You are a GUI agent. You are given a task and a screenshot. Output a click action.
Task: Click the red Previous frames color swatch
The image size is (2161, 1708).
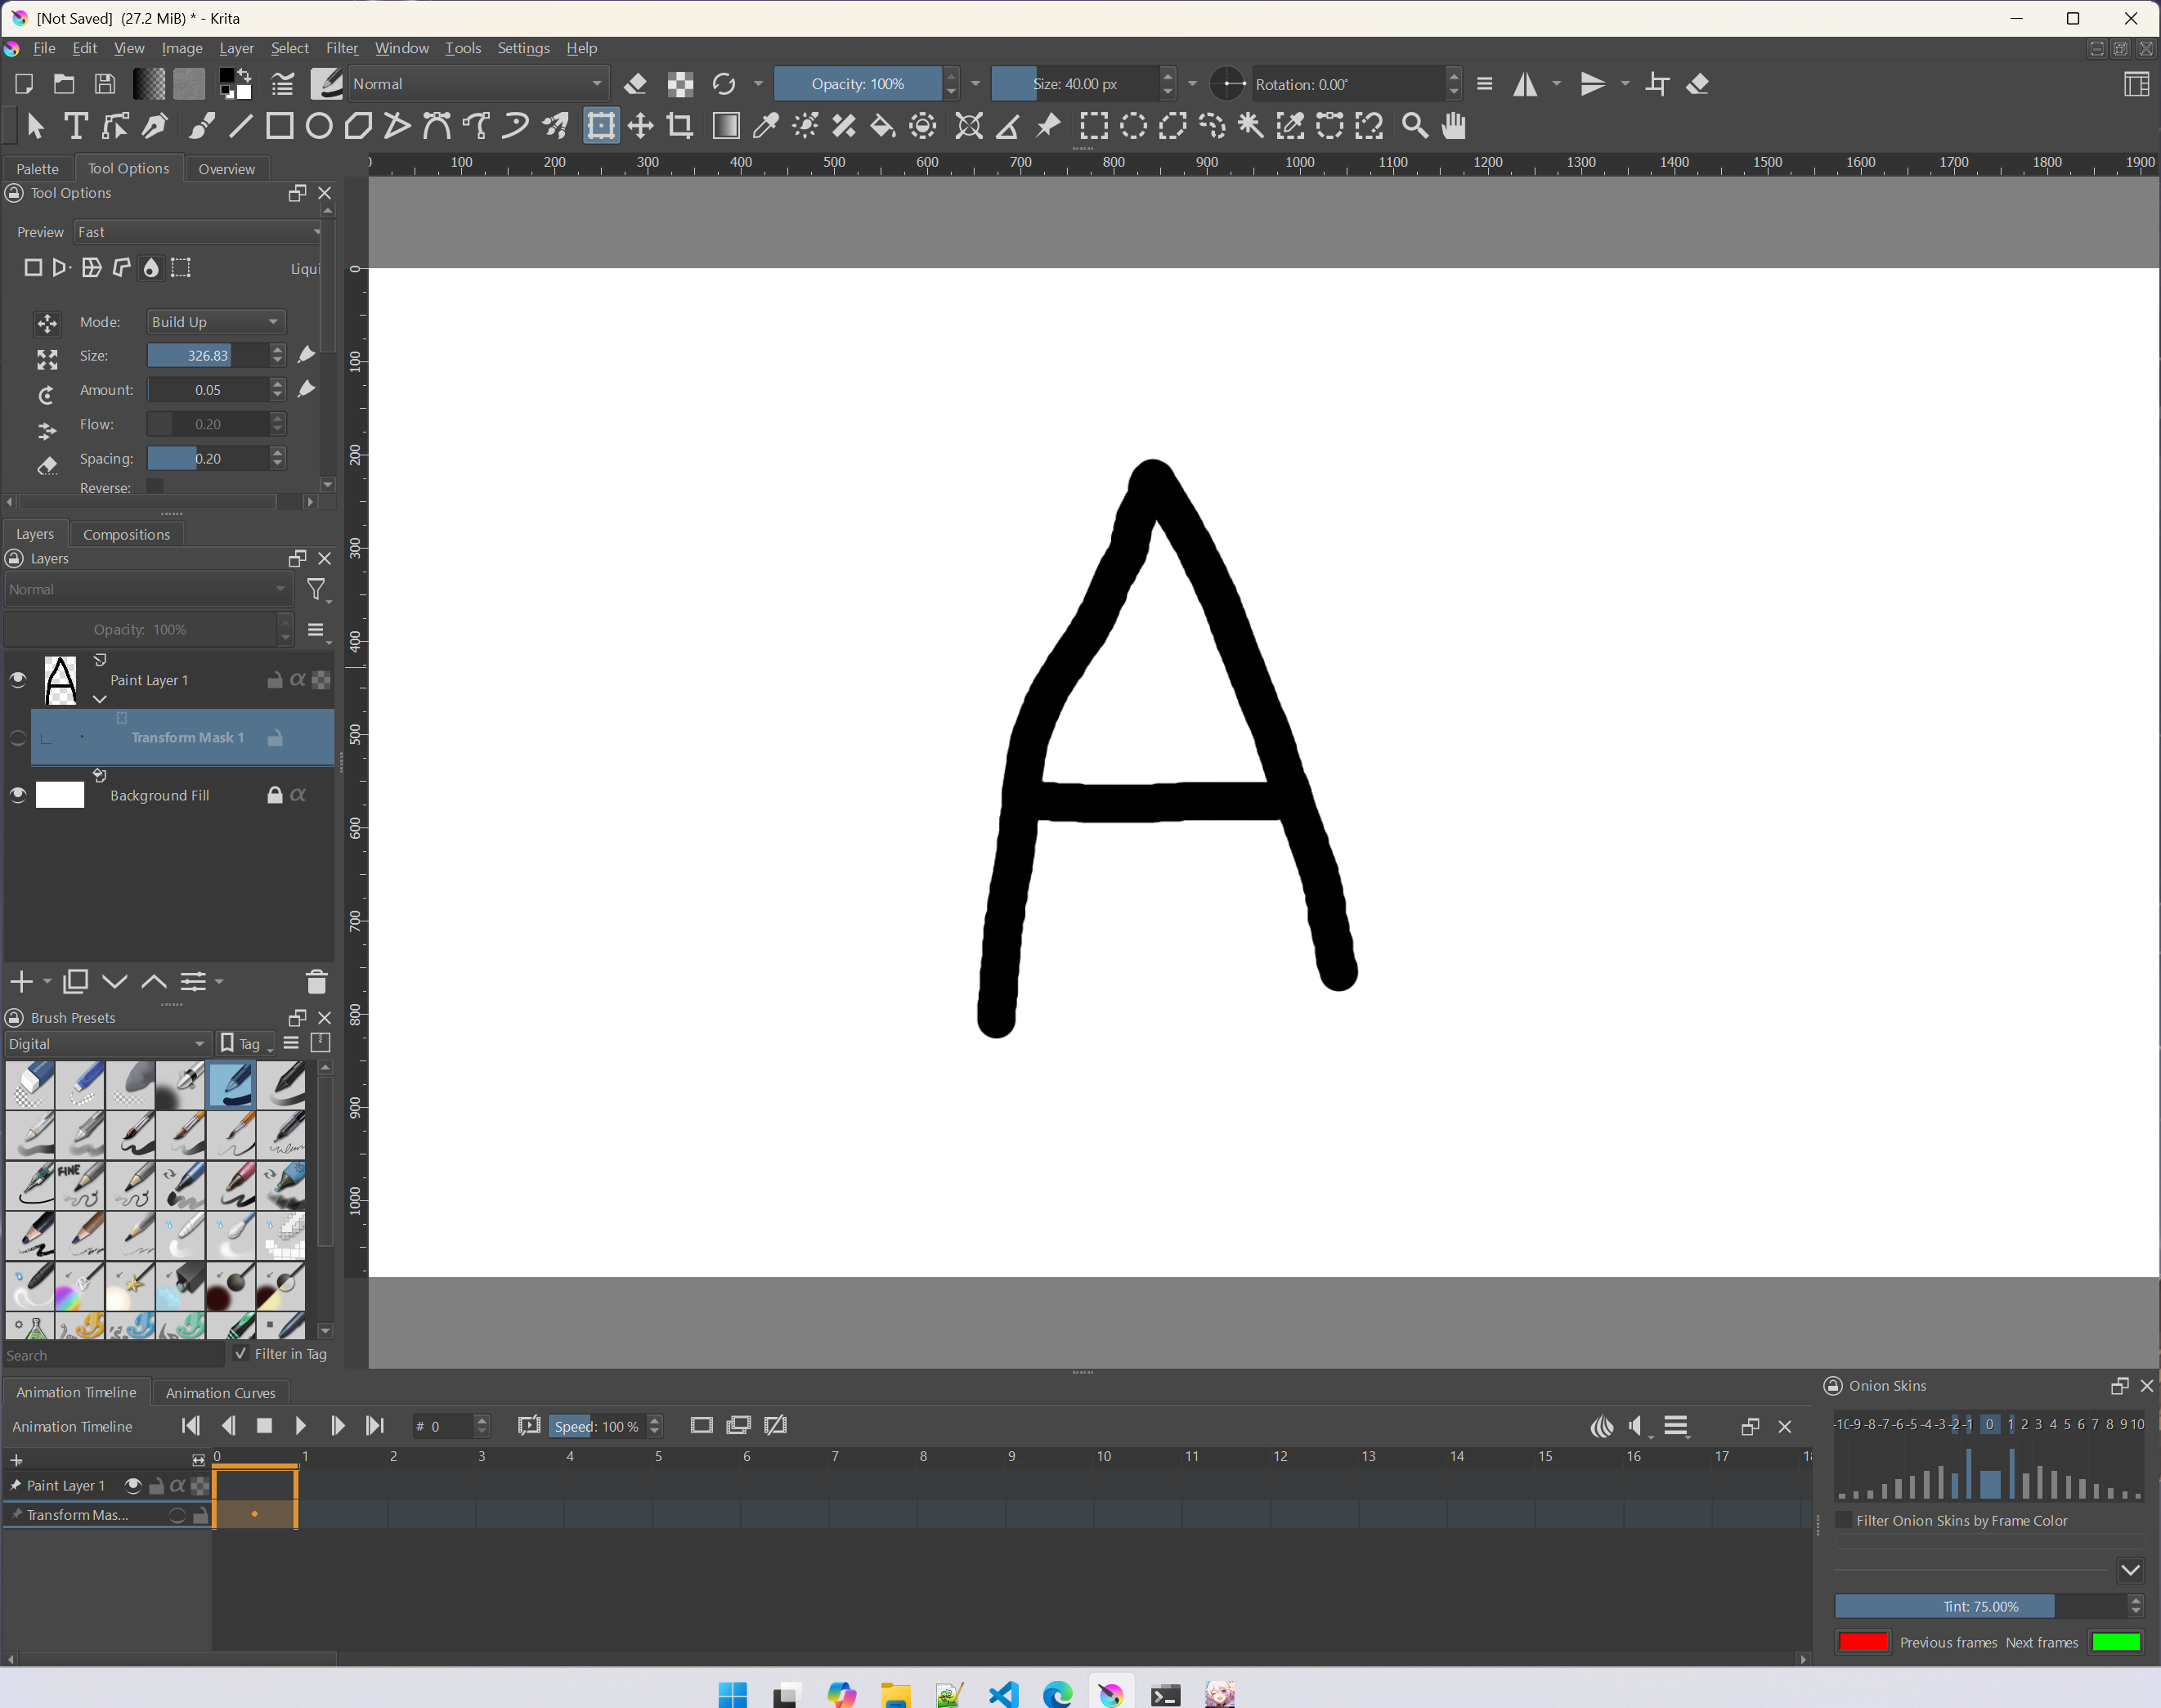(x=1863, y=1642)
